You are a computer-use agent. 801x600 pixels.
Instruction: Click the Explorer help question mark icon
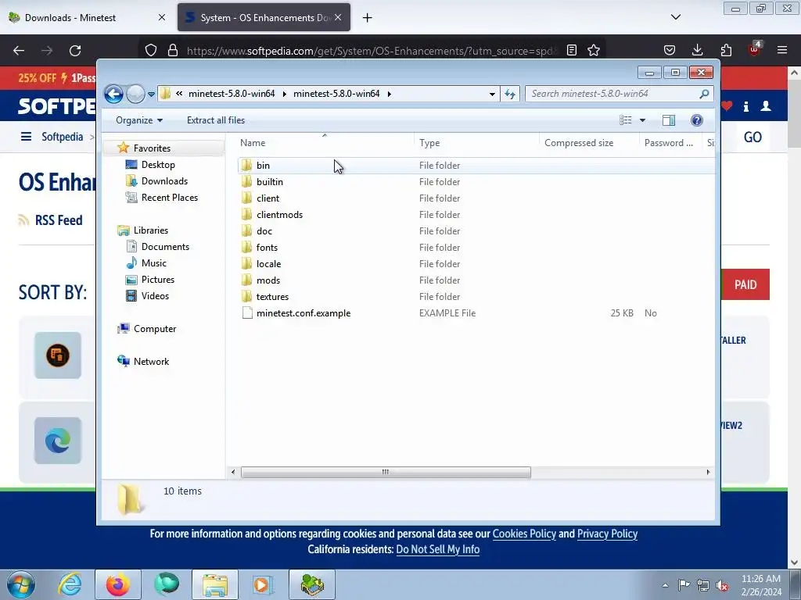pos(697,120)
